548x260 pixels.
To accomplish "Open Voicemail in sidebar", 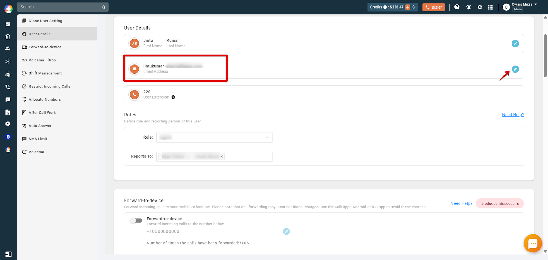I will coord(57,152).
